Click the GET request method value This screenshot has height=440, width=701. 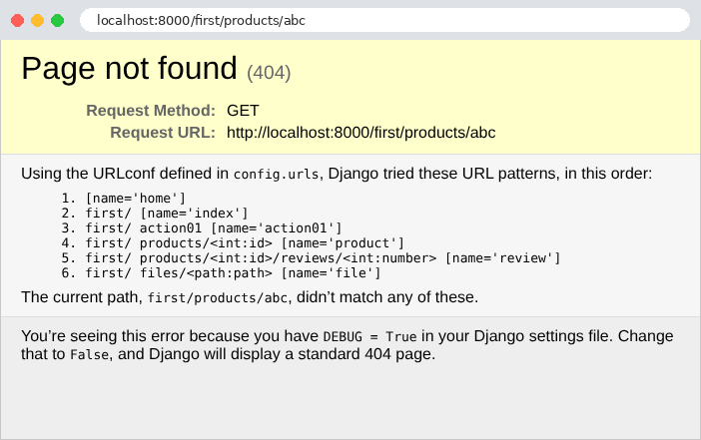pyautogui.click(x=243, y=111)
